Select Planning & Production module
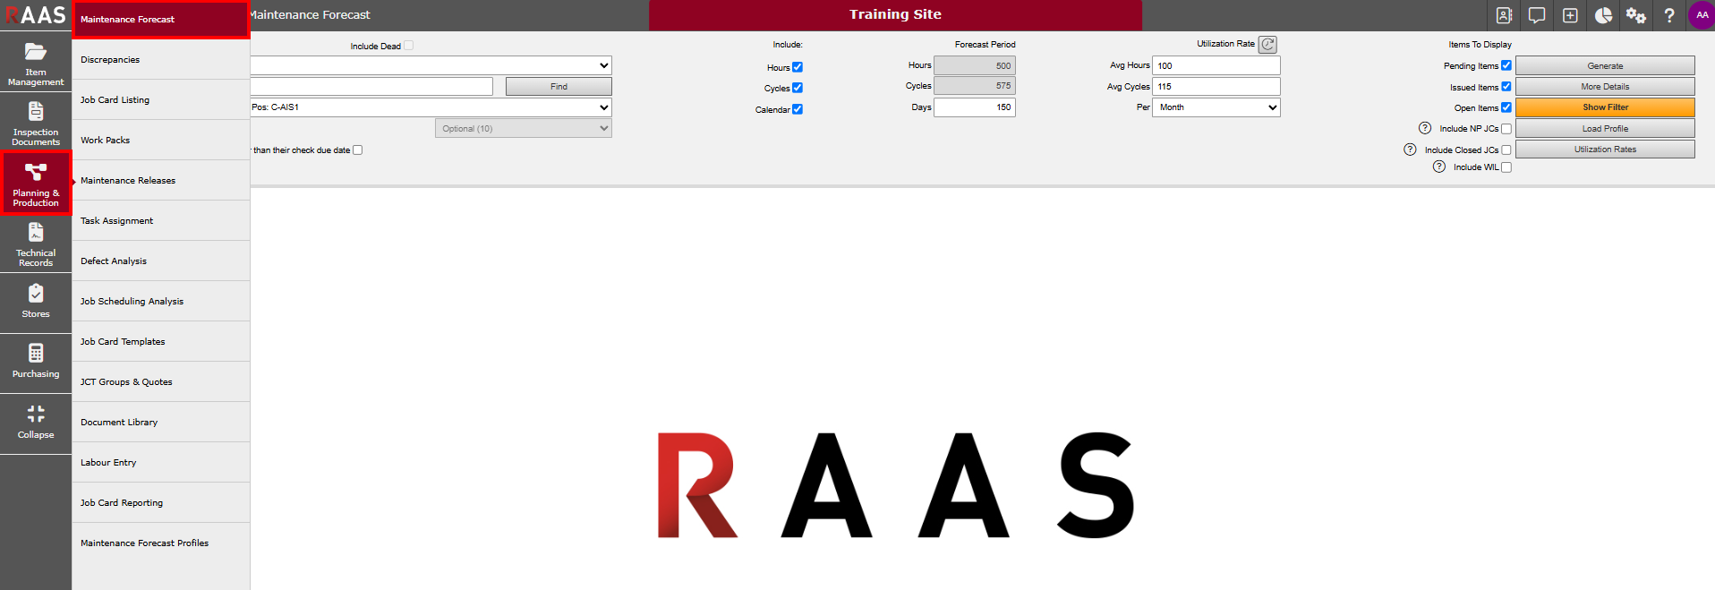Screen dimensions: 1715x590 (36, 184)
